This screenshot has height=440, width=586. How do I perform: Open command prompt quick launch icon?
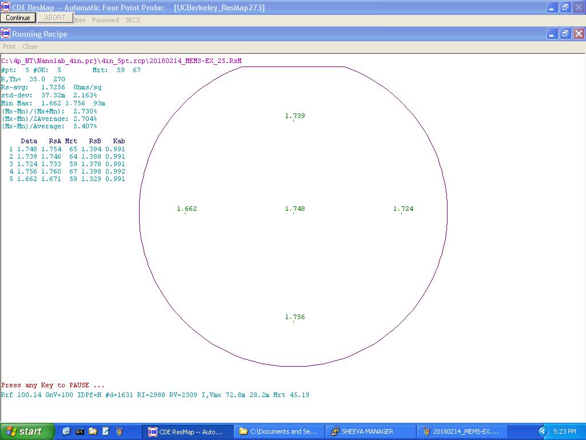pyautogui.click(x=80, y=431)
